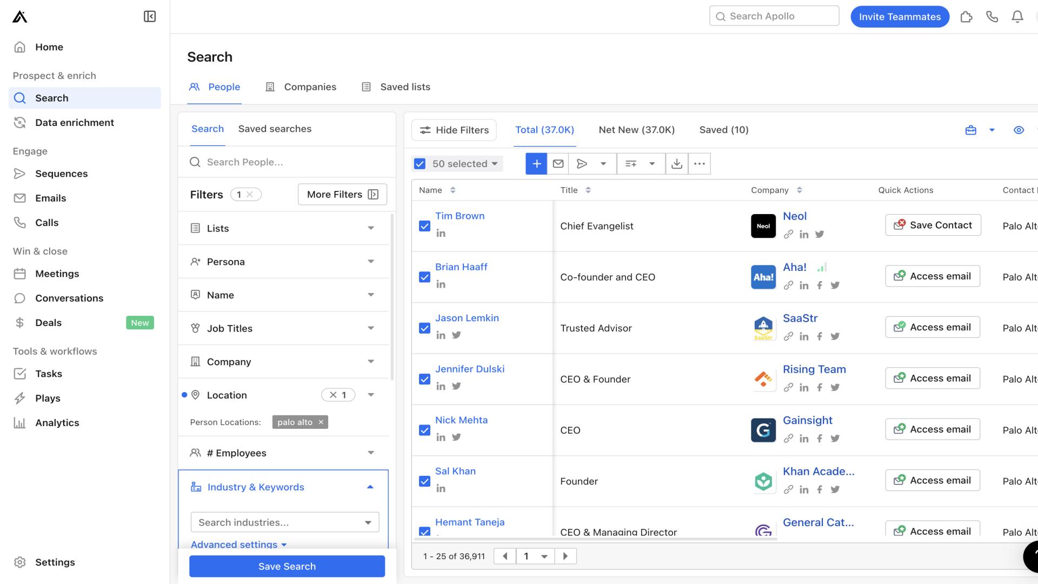1038x584 pixels.
Task: Go to next results page arrow
Action: 565,556
